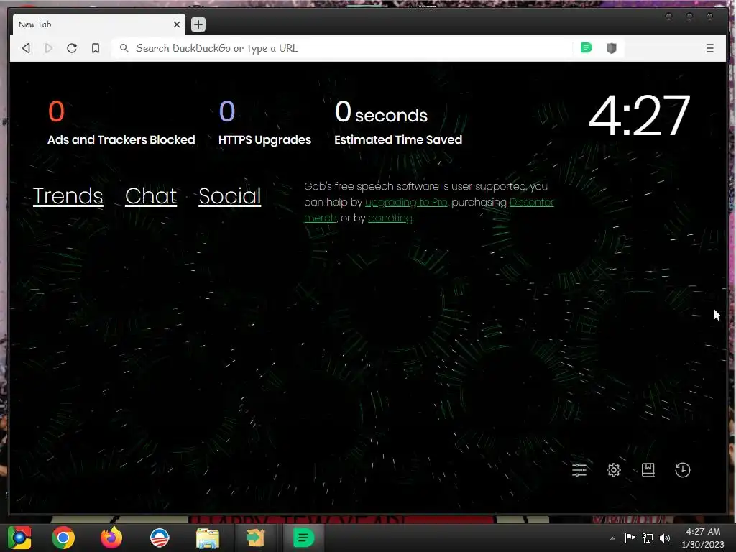Show hidden system tray icons

tap(612, 538)
